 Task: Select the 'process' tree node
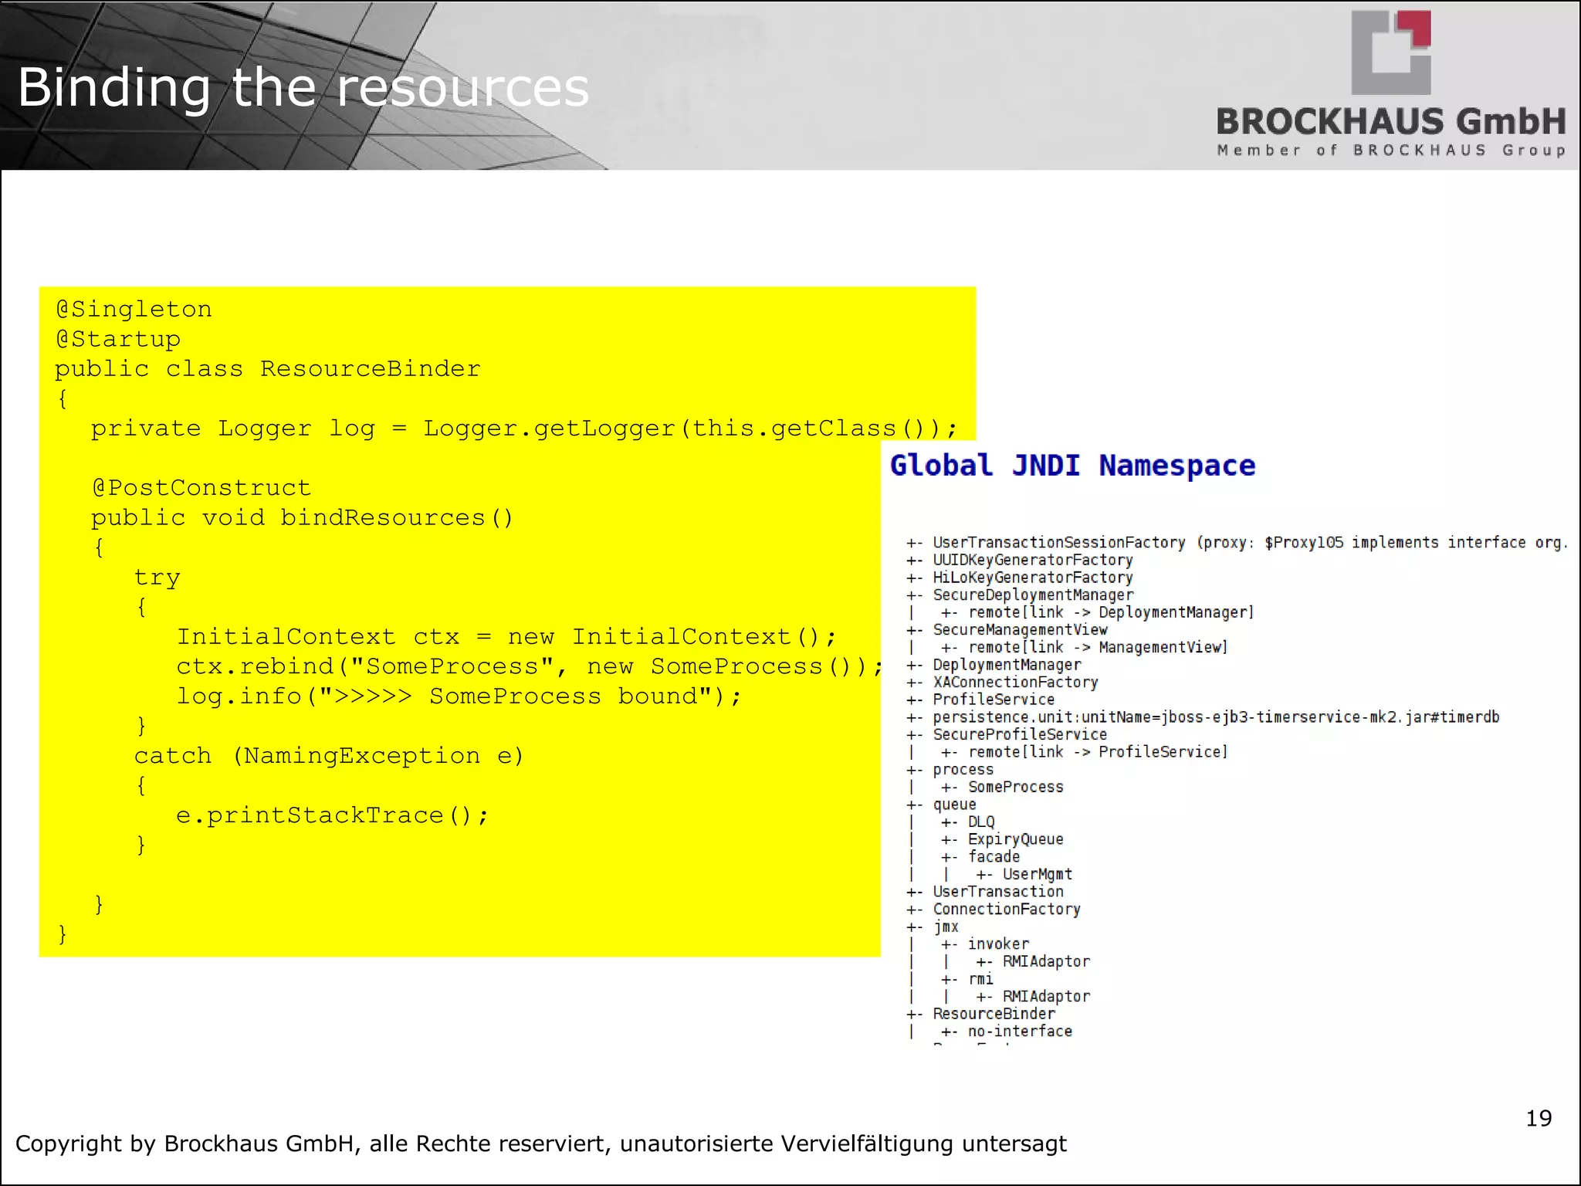[x=963, y=770]
